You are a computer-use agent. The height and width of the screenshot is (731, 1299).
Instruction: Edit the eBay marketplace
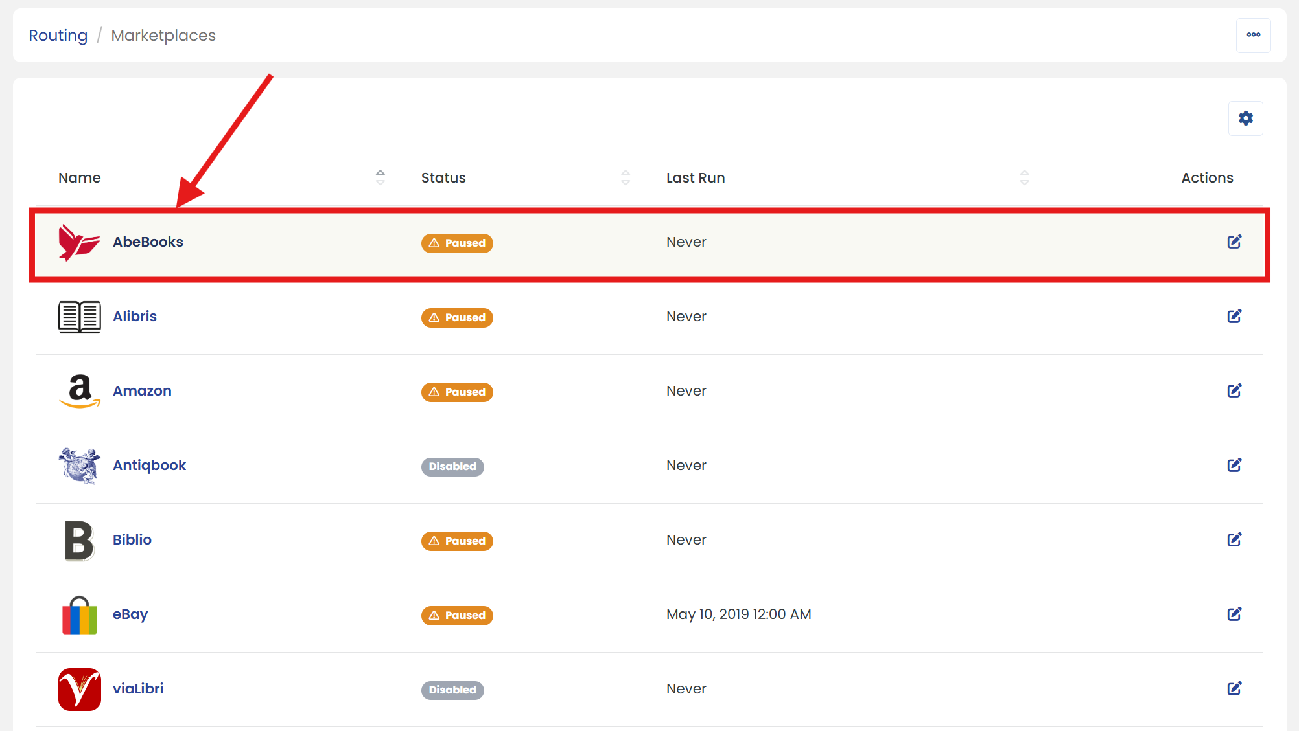tap(1234, 614)
